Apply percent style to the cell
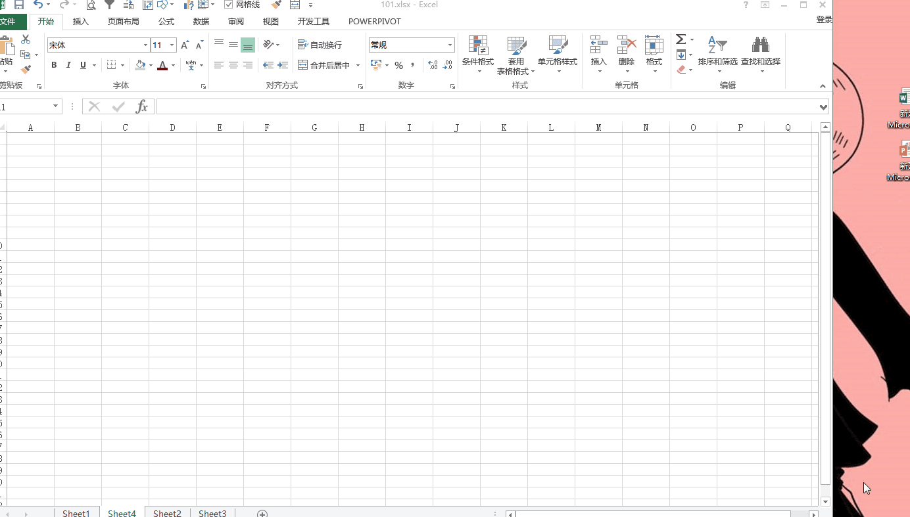 (x=398, y=65)
